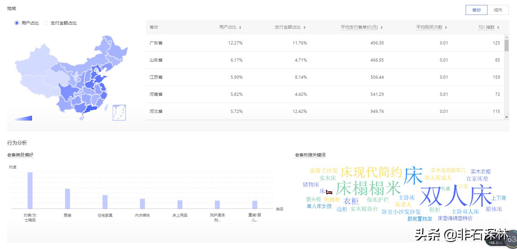Click the 床榻榻米 keyword in word cloud
The height and width of the screenshot is (249, 517).
[x=368, y=188]
